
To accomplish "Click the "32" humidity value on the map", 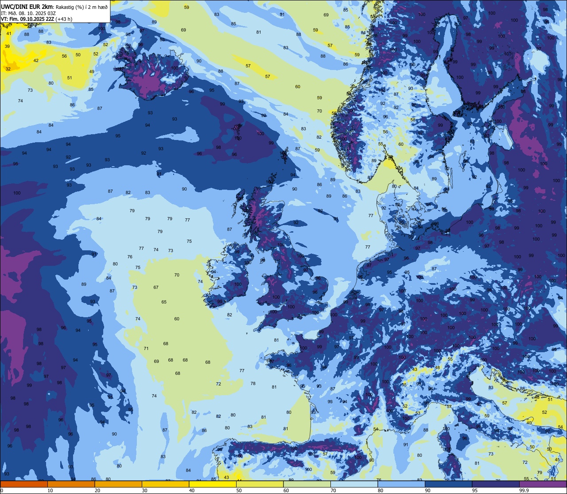I will point(8,69).
